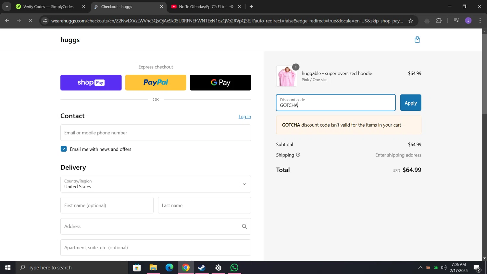Go back to previous page

point(7,21)
